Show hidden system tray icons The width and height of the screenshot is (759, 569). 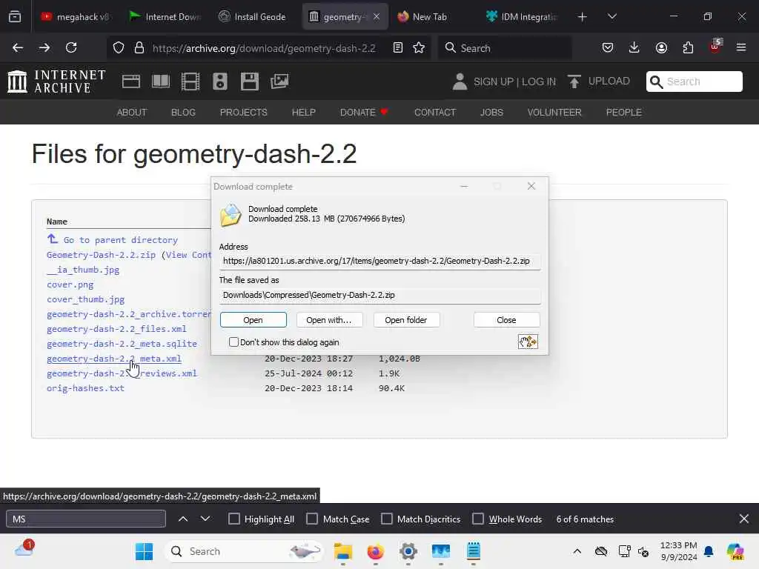coord(577,551)
